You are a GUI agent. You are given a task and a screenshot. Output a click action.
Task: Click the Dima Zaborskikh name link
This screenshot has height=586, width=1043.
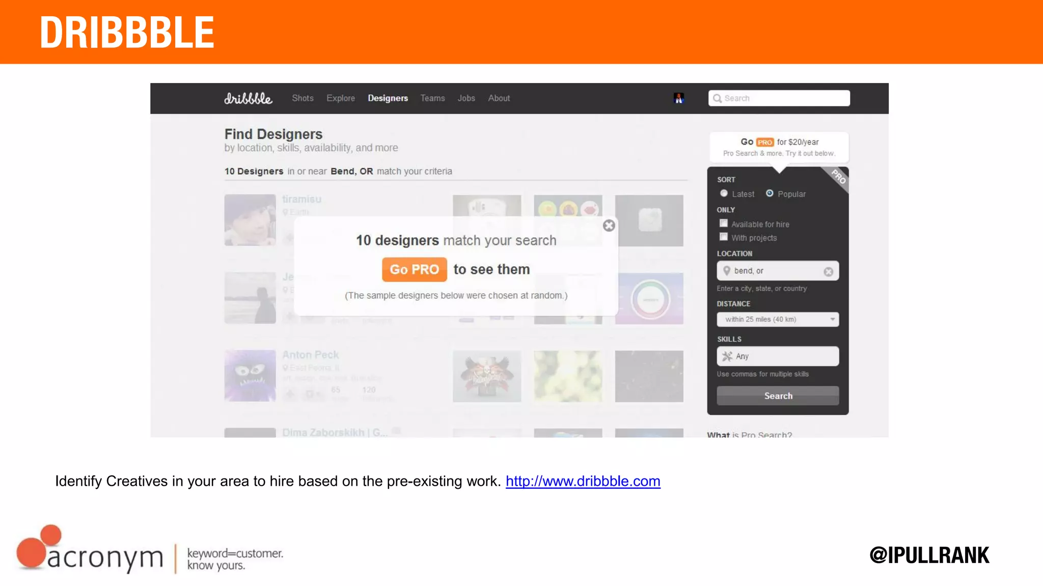click(x=335, y=432)
